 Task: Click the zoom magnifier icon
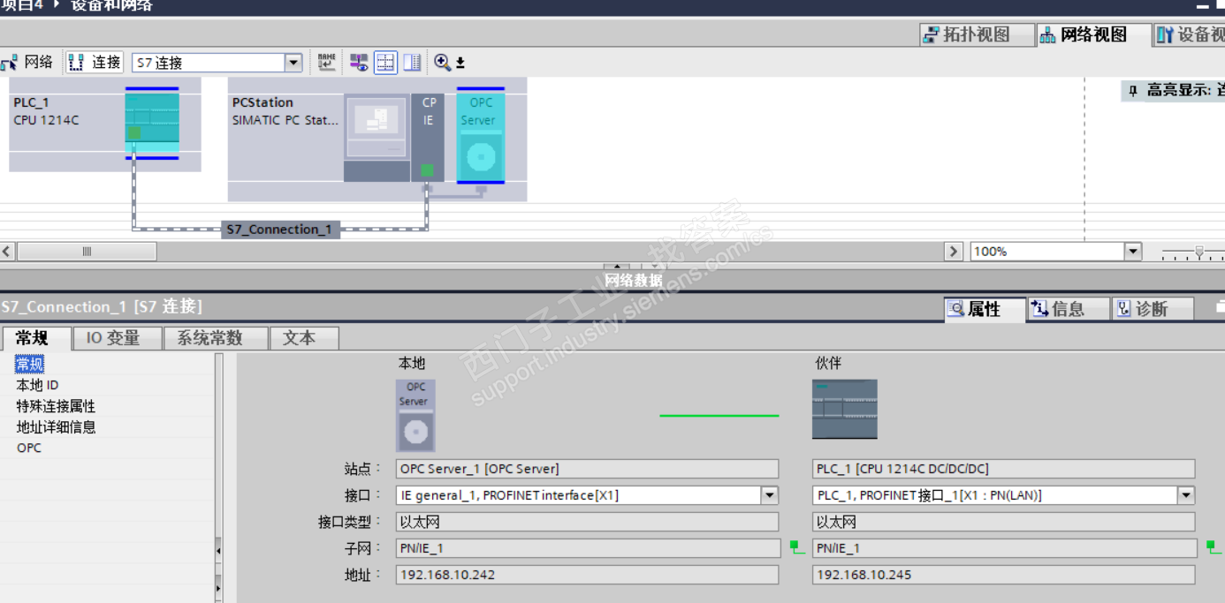442,62
